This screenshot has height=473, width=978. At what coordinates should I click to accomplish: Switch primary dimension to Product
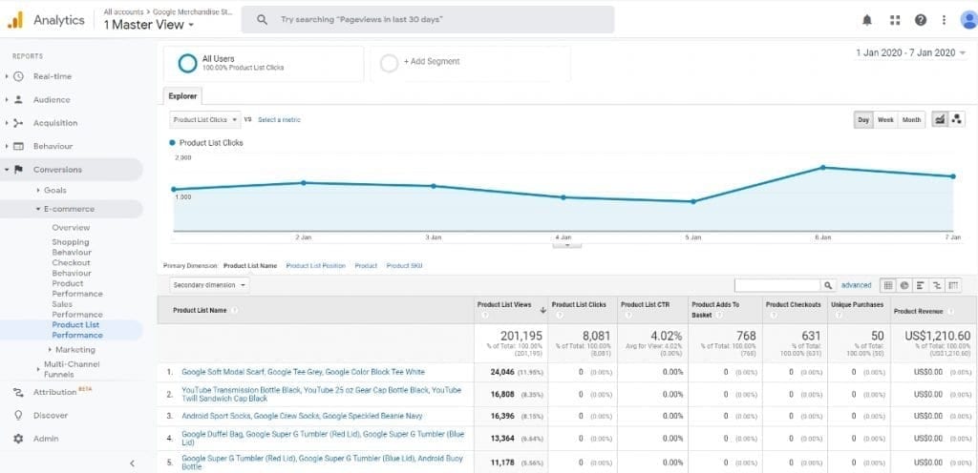[x=366, y=266]
